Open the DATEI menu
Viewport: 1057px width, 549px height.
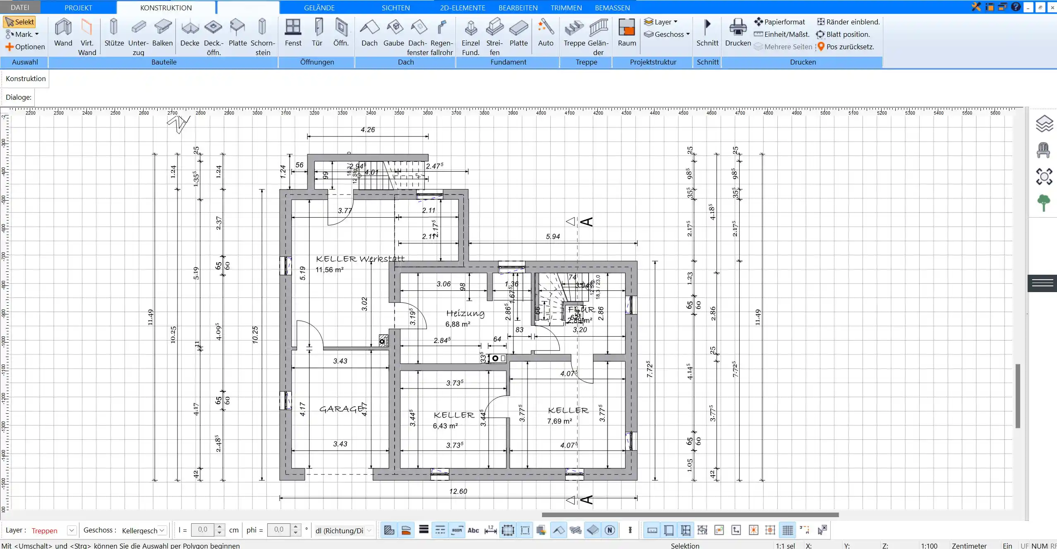[20, 7]
